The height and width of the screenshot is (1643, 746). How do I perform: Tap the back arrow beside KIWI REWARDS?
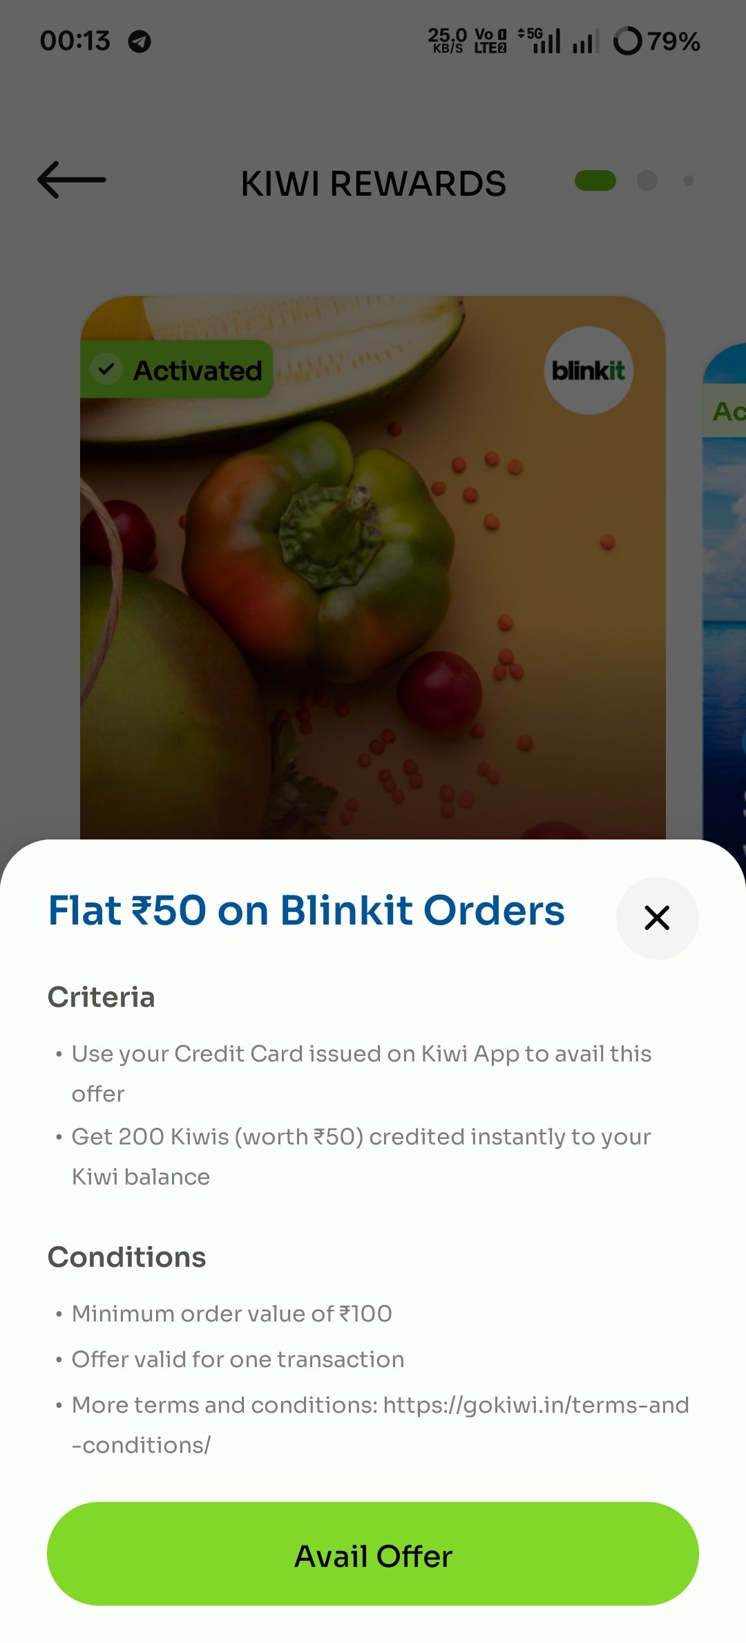click(72, 180)
